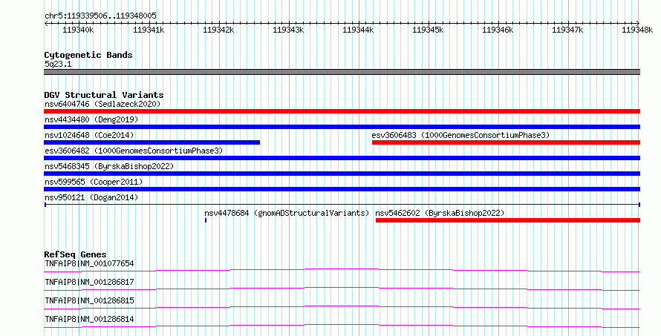Select the short blue nsv1024648 variant bar
Viewport: 661px width, 336px height.
pyautogui.click(x=152, y=142)
